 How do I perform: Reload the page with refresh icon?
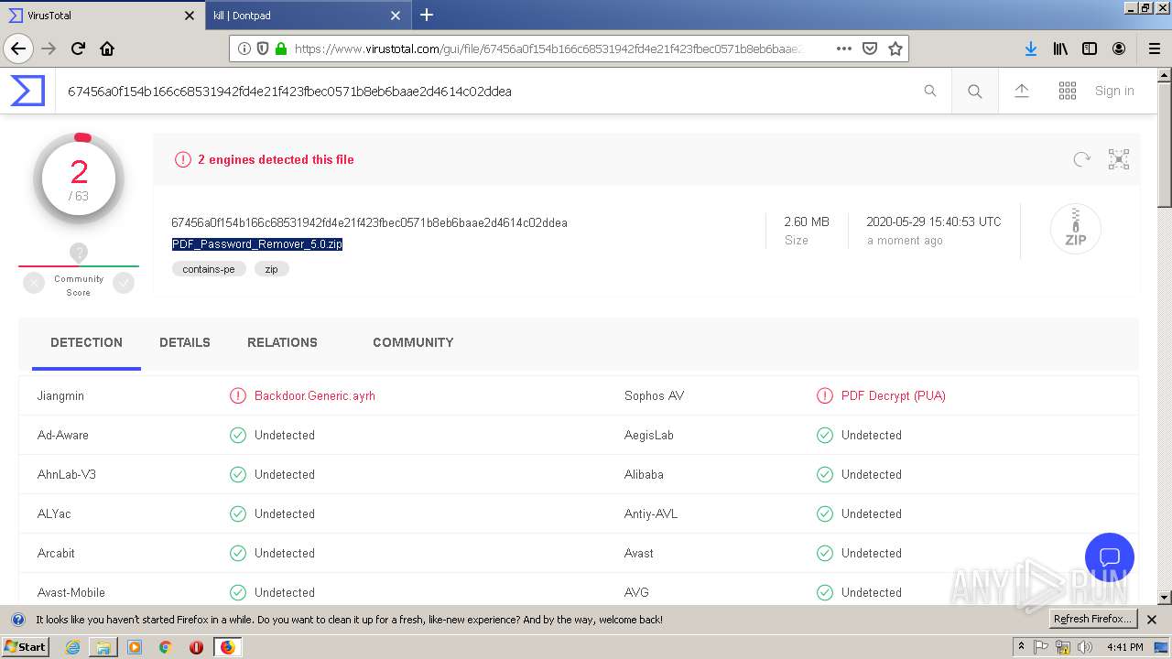(x=79, y=49)
